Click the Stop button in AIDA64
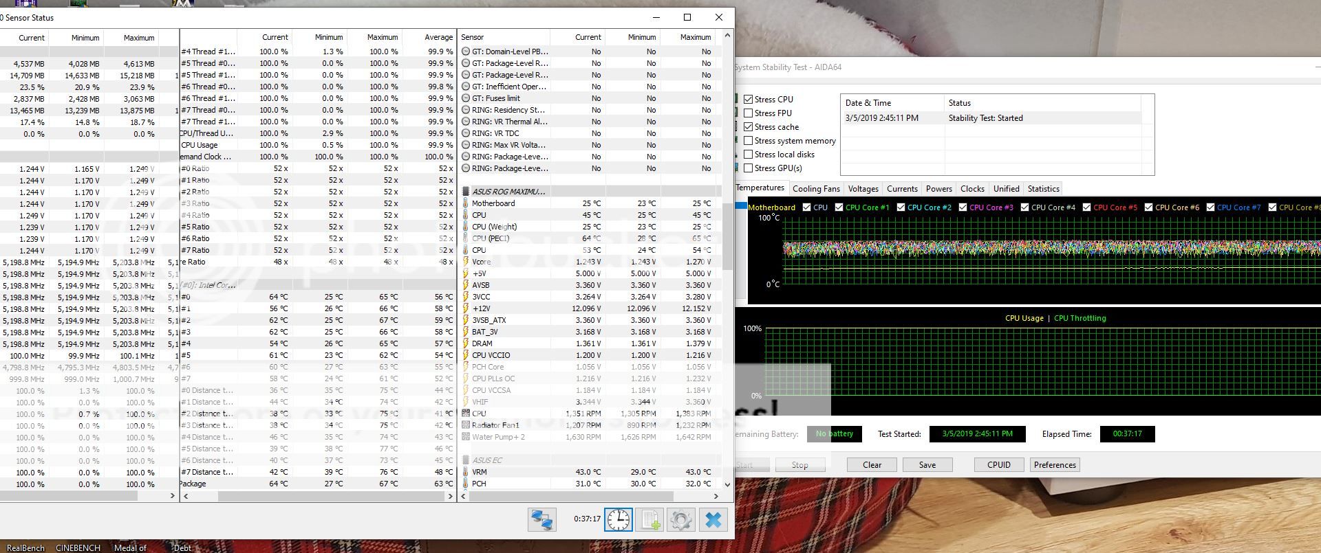This screenshot has width=1321, height=553. pos(799,465)
